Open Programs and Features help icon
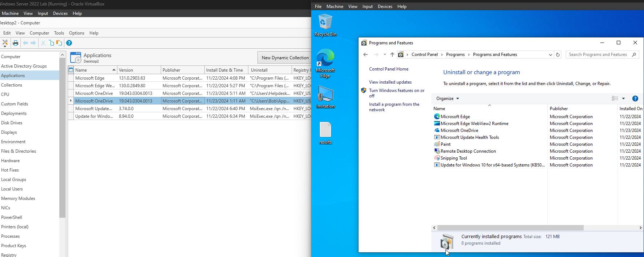This screenshot has width=644, height=257. coord(635,99)
